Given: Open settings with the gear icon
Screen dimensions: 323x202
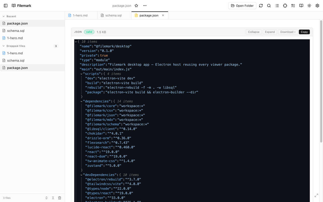Looking at the screenshot, I should (x=317, y=6).
